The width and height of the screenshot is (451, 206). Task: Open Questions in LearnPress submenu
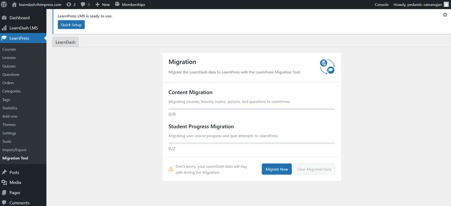tap(11, 75)
